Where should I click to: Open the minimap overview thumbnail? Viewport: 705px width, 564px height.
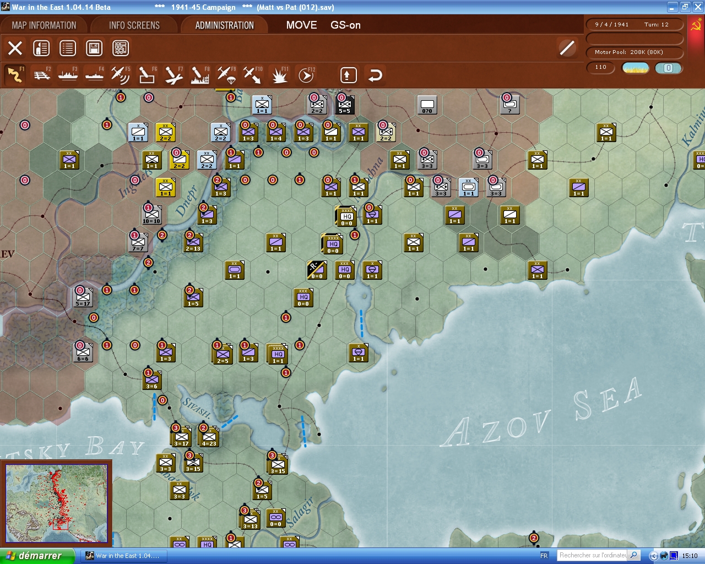(56, 503)
